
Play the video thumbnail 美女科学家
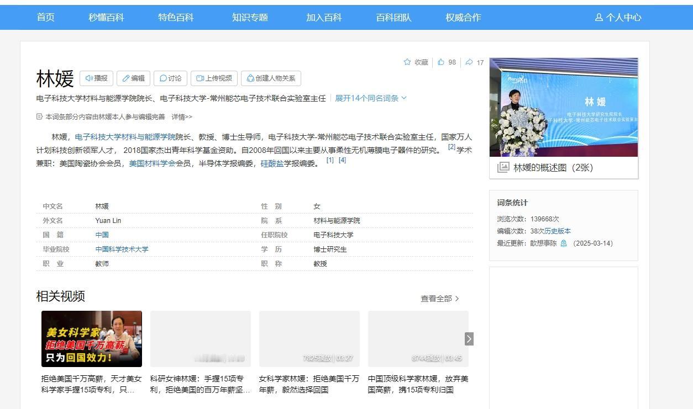coord(92,339)
